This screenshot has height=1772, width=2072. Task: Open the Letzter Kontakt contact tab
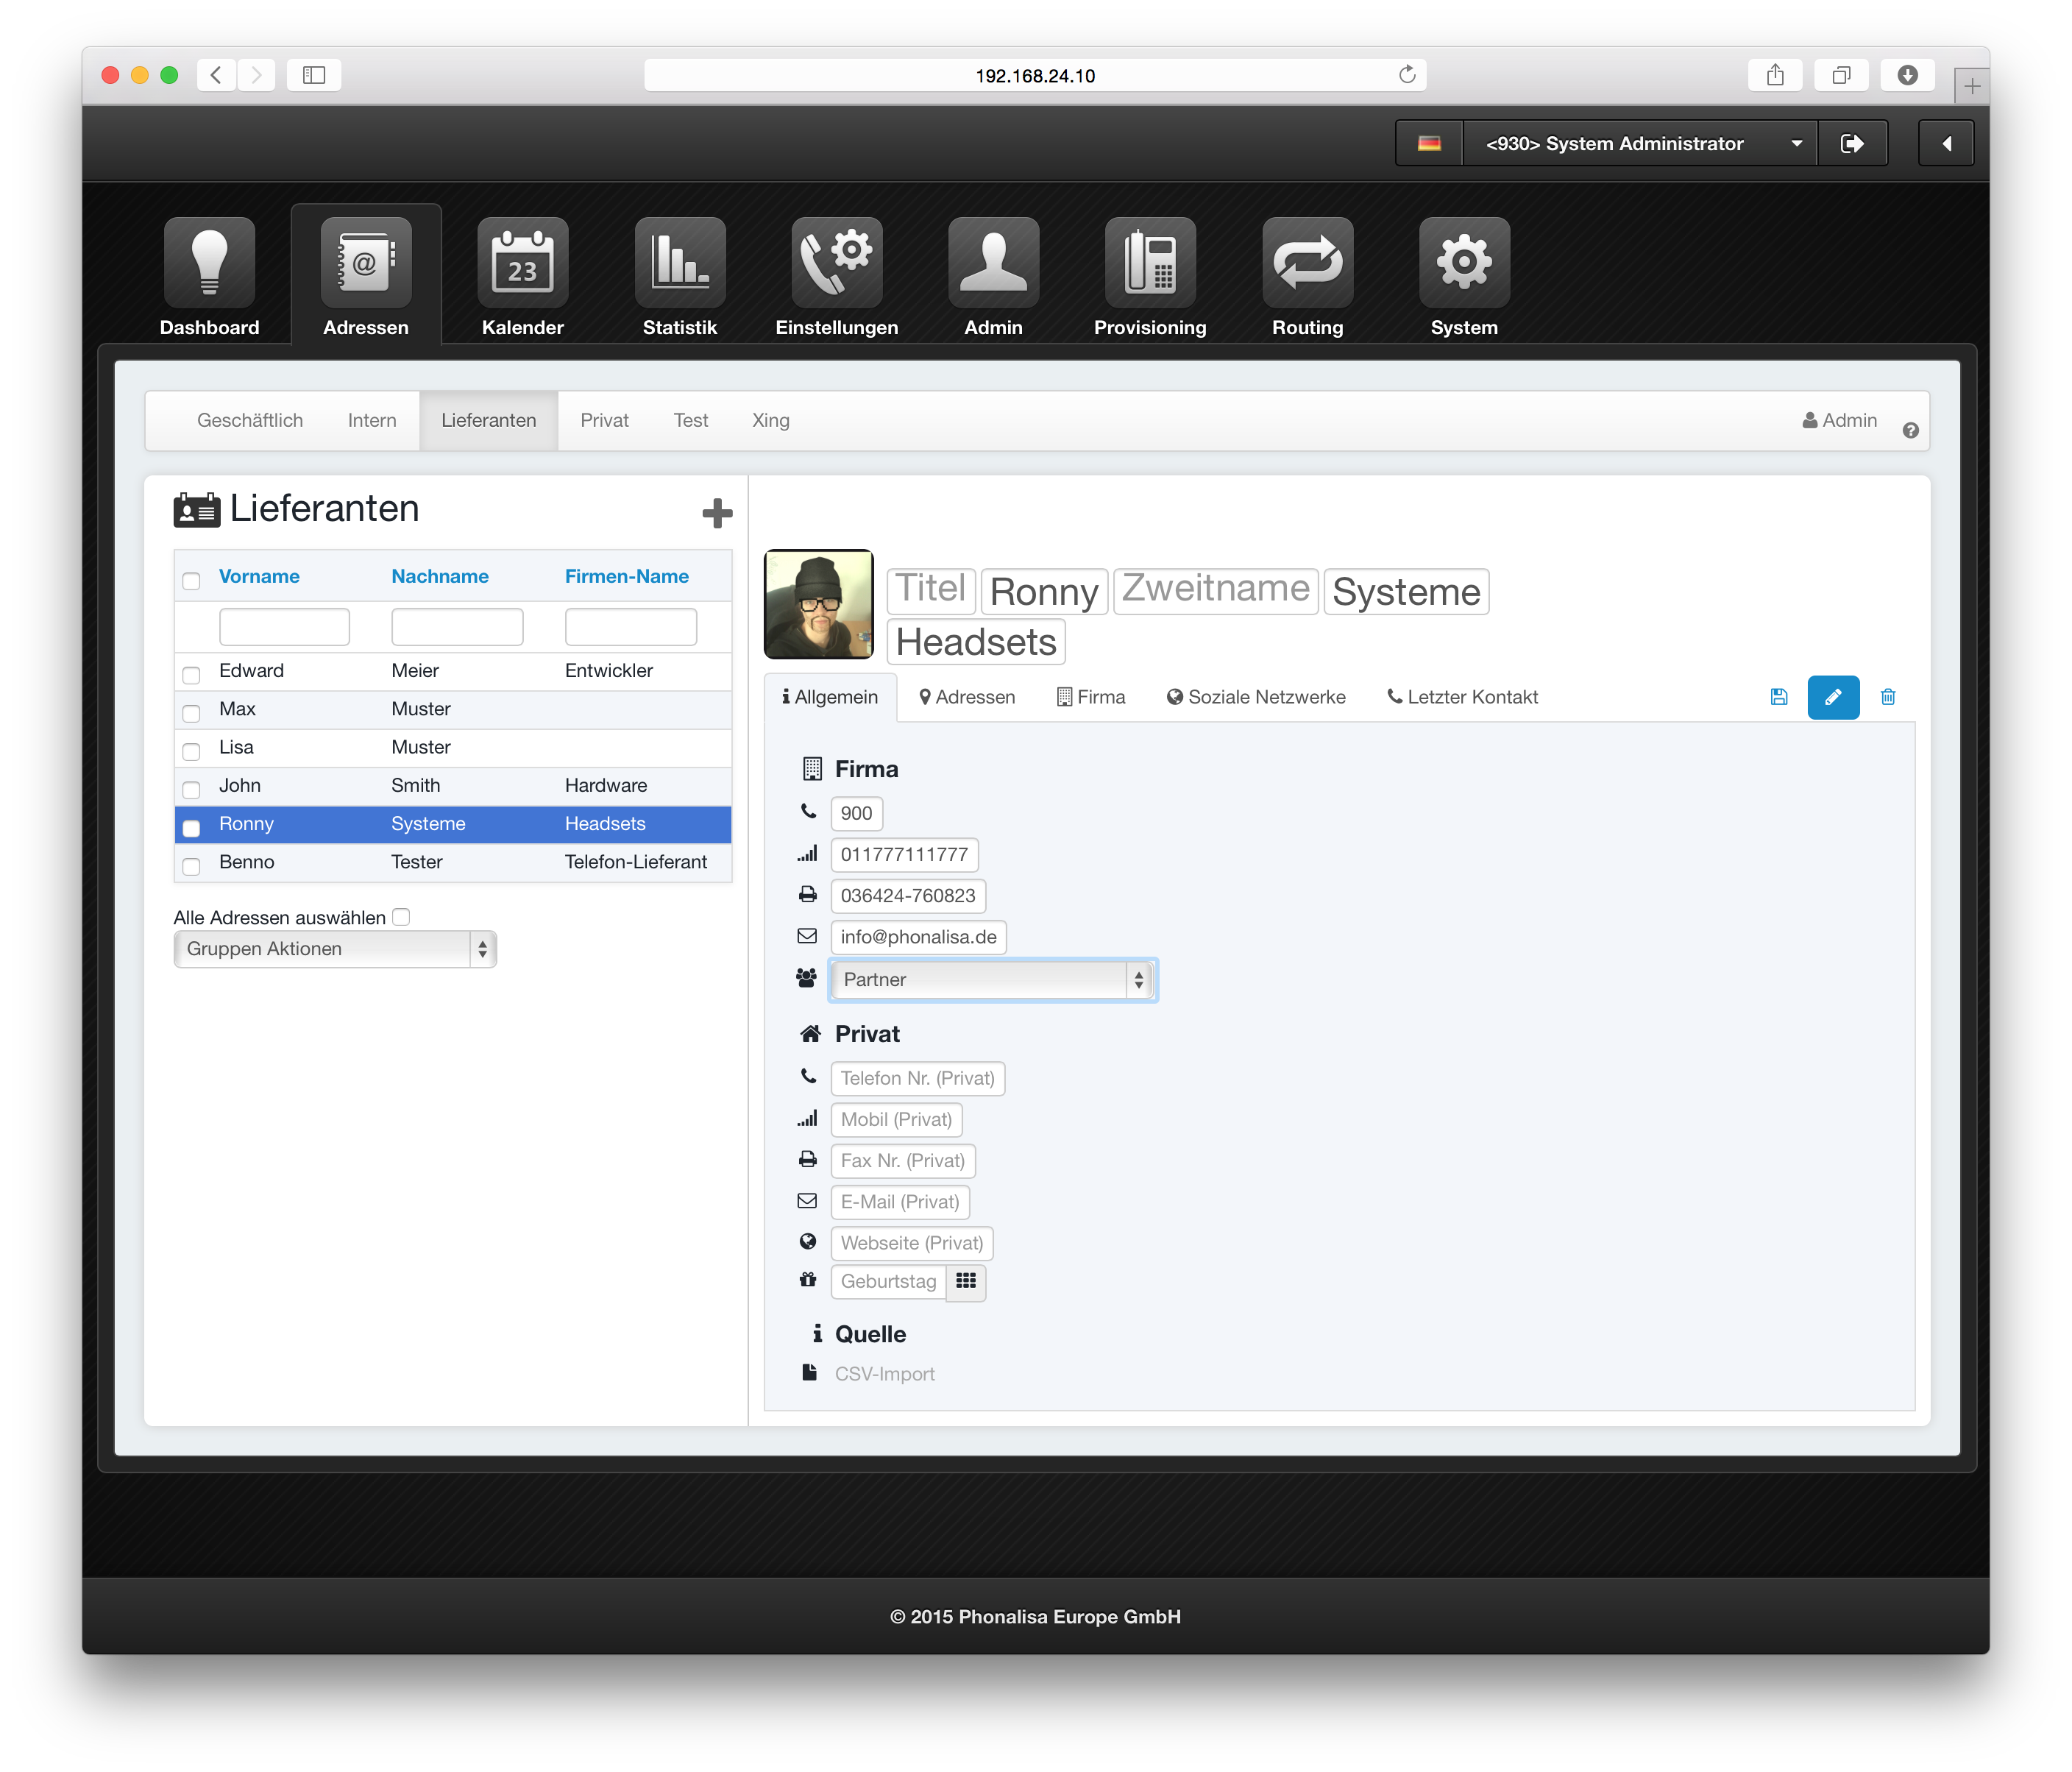pos(1462,697)
